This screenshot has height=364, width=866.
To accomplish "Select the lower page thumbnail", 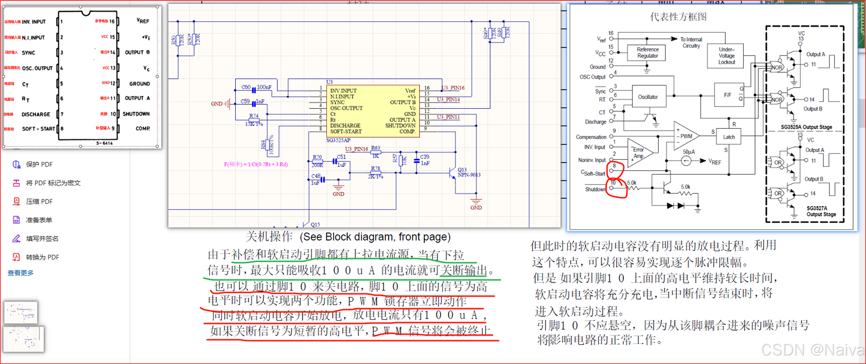I will 24,339.
